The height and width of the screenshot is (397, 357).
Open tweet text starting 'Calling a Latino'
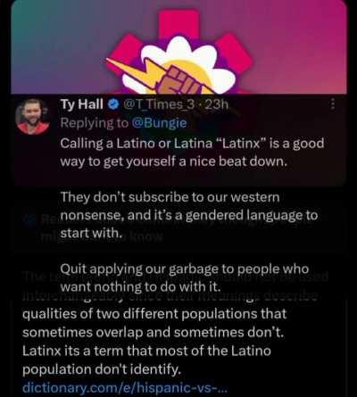pos(192,153)
